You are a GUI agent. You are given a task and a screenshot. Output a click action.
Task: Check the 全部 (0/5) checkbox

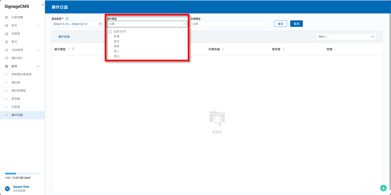[x=110, y=31]
